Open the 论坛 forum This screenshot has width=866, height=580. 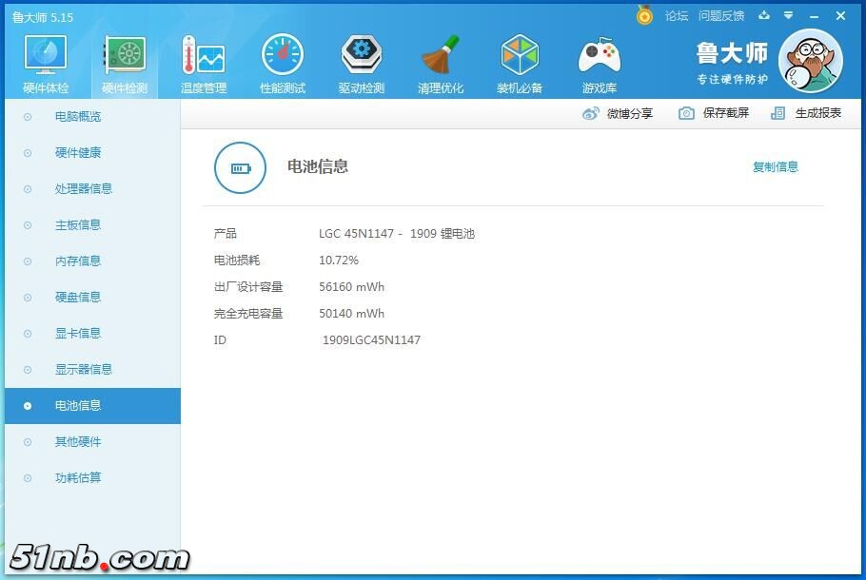tap(678, 15)
